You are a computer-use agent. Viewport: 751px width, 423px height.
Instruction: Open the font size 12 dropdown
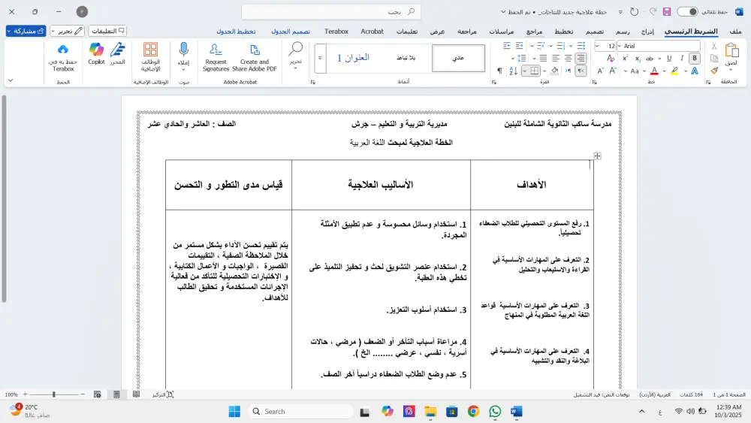point(597,46)
